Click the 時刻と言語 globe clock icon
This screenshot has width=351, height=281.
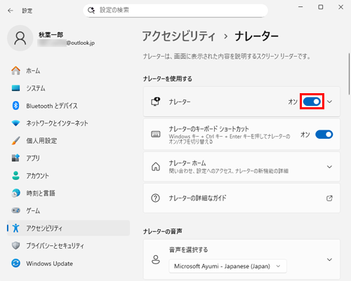[x=15, y=193]
